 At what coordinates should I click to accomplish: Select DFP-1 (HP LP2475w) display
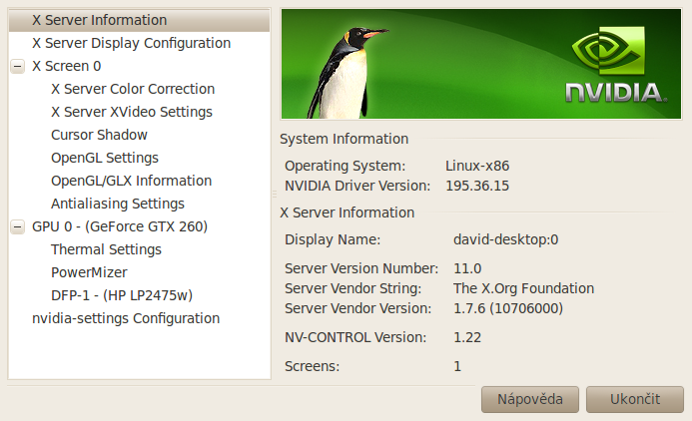click(x=122, y=295)
